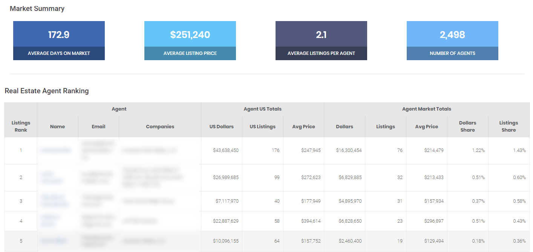Select the $157,934 average price cell
This screenshot has height=252, width=533.
[x=427, y=201]
